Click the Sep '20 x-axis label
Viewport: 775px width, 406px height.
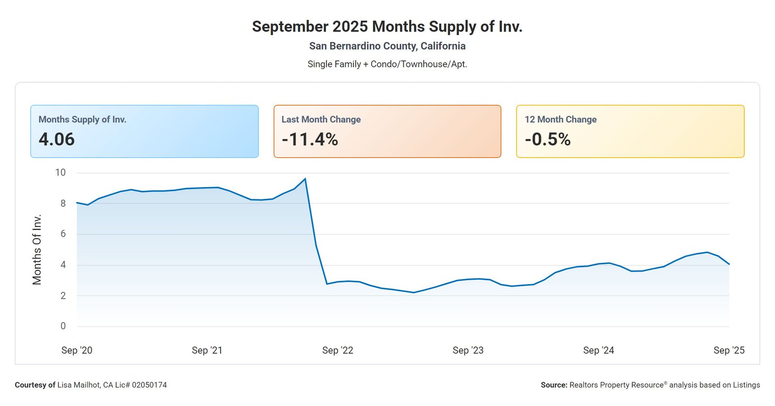[x=77, y=350]
